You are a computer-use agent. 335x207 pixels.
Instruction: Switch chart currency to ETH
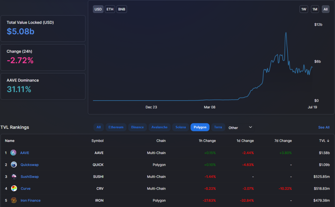(x=110, y=9)
